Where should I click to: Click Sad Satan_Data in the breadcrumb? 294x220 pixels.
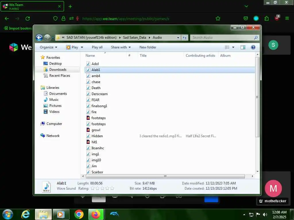click(x=134, y=38)
